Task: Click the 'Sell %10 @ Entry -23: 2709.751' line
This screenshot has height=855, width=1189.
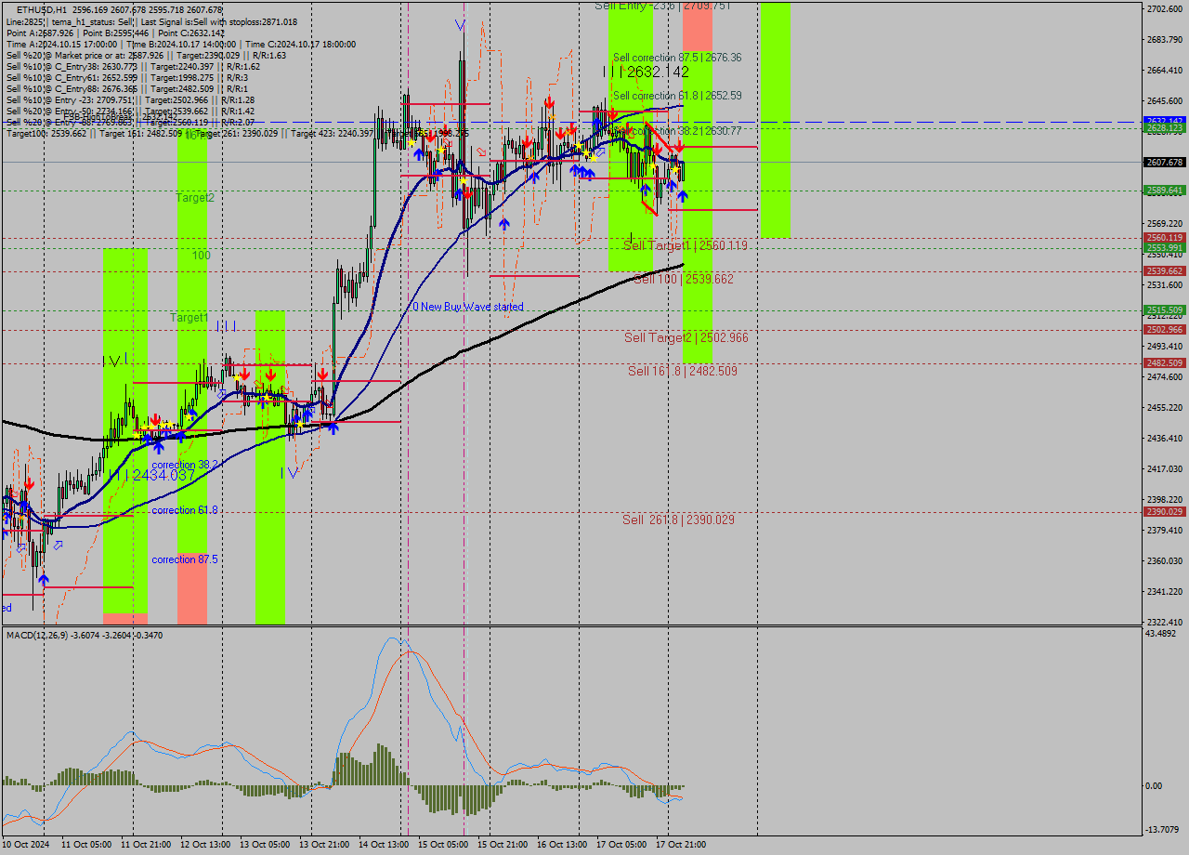Action: coord(130,99)
